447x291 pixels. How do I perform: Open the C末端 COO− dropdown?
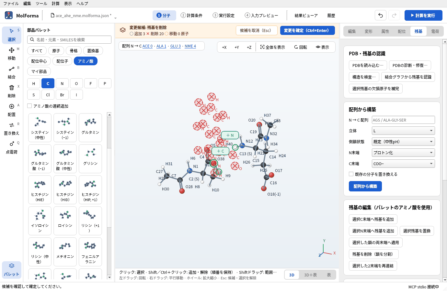403,164
